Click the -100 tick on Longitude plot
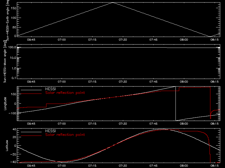Viewport: 225px width, 168px height. [x=12, y=113]
